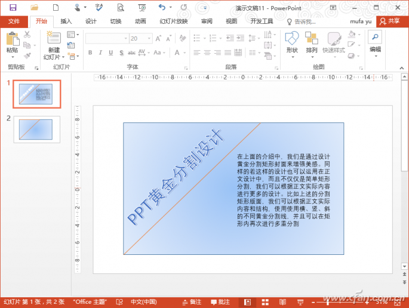Click the Paste (粘贴) icon
The height and width of the screenshot is (308, 409).
click(12, 42)
